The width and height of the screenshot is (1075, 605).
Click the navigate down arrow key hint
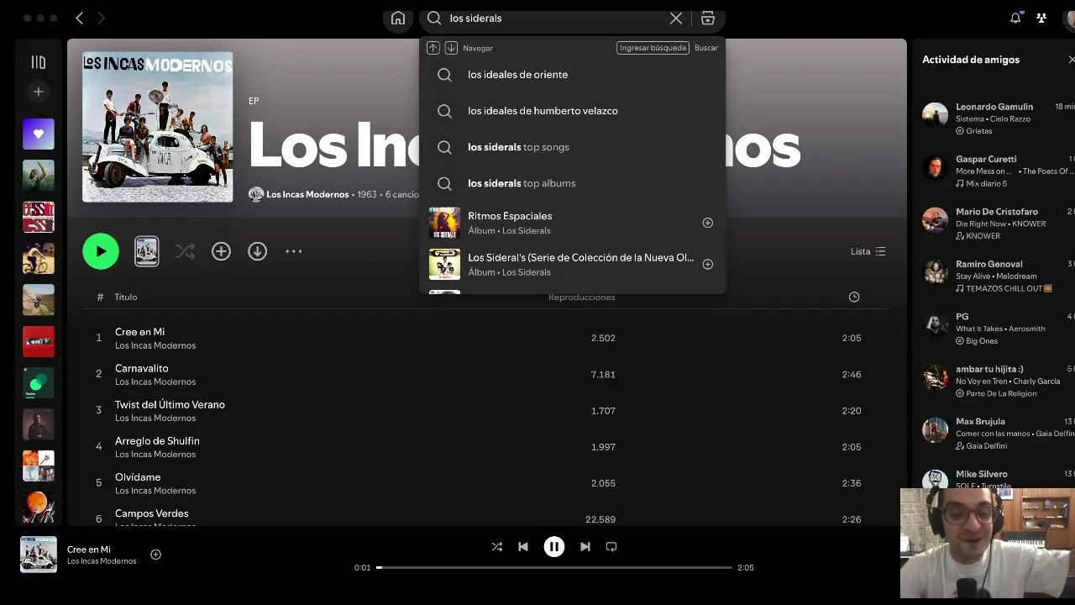click(x=451, y=48)
